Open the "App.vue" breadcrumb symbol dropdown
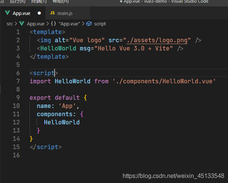Image resolution: width=228 pixels, height=183 pixels. coord(70,24)
